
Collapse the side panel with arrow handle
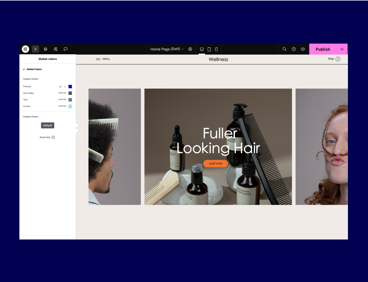click(x=77, y=128)
